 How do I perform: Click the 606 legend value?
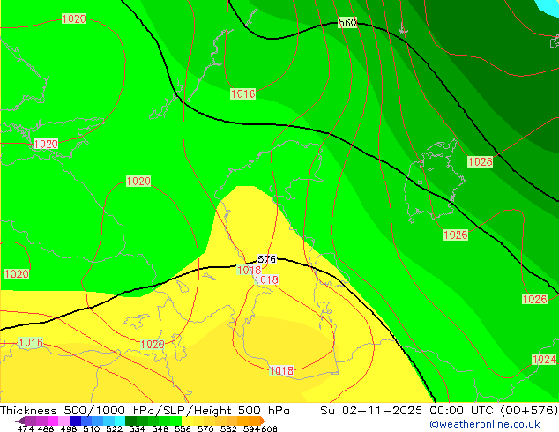coord(269,428)
